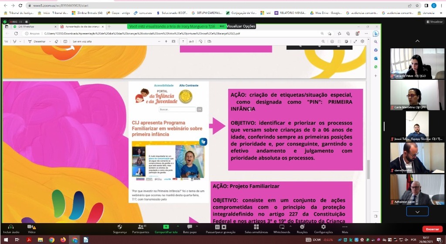Open the Participantes panel

click(140, 227)
